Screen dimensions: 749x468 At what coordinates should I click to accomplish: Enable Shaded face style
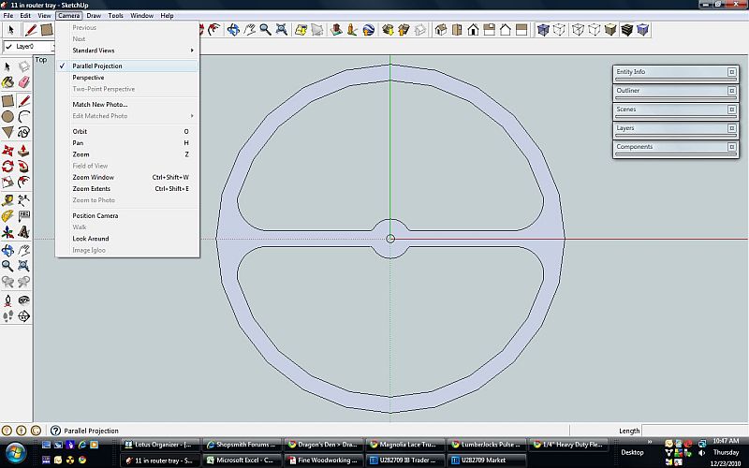pyautogui.click(x=610, y=30)
